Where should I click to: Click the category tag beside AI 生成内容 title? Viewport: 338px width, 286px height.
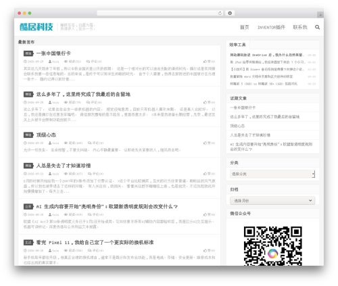[x=28, y=206]
